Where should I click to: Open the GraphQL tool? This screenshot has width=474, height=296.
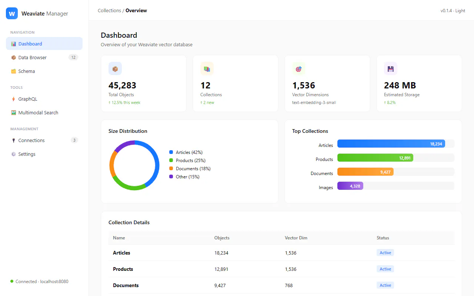click(44, 99)
